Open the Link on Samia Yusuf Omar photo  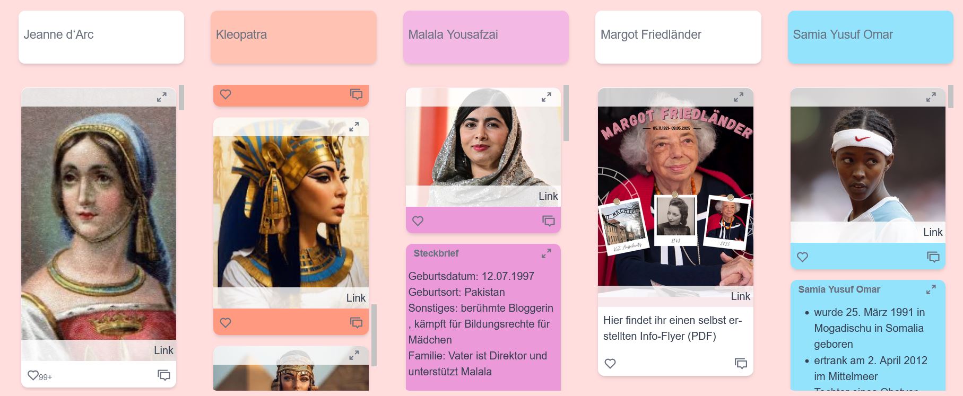933,232
